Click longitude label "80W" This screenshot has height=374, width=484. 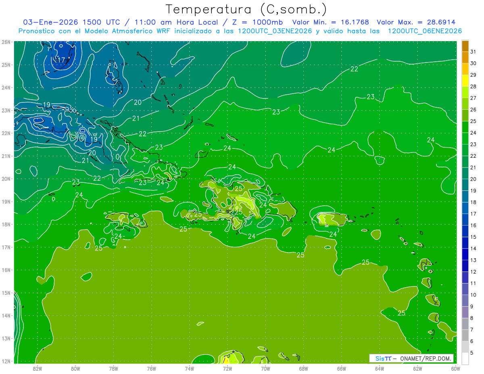click(75, 368)
